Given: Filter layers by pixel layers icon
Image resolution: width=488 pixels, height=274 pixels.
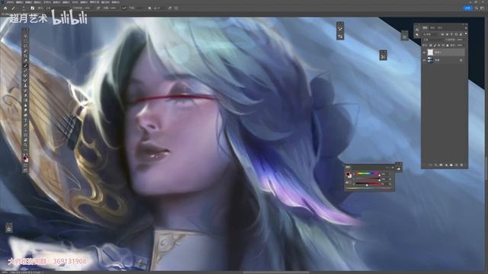Looking at the screenshot, I should [x=442, y=34].
